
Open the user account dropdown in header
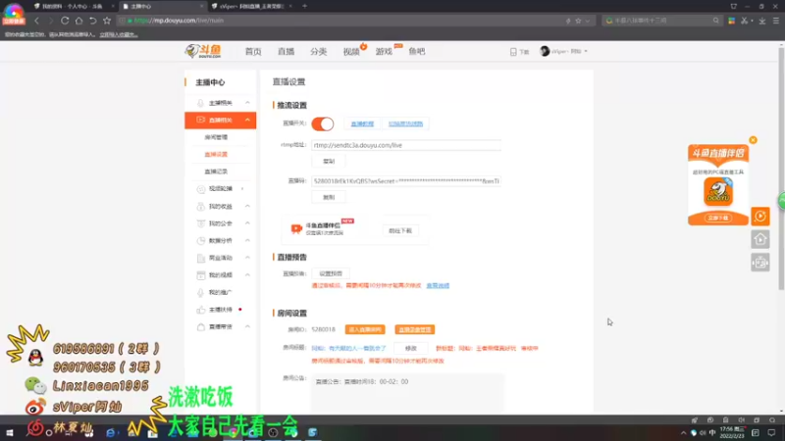(x=564, y=51)
